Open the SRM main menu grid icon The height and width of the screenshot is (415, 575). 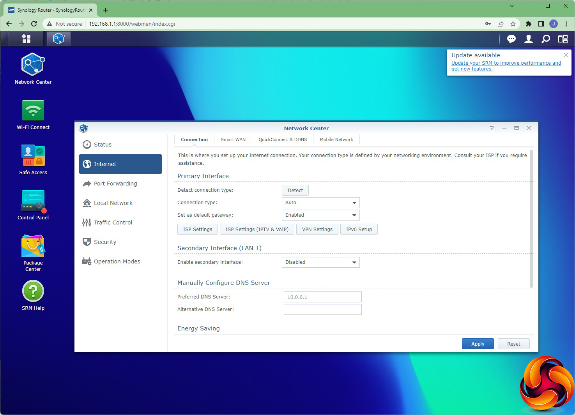[26, 39]
